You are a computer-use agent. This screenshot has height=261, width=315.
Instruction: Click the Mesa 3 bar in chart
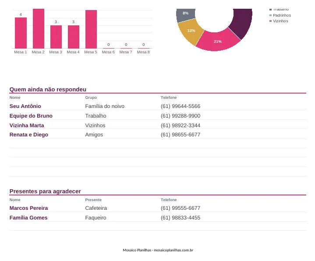(56, 37)
